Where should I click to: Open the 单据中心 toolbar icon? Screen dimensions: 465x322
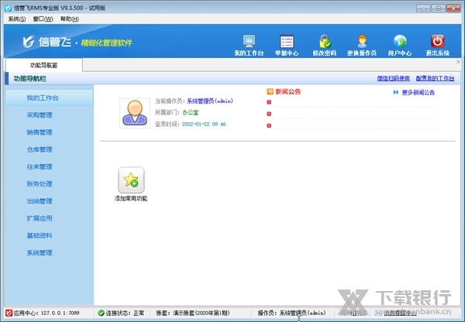(287, 41)
